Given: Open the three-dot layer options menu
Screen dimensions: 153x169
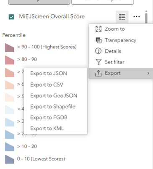Looking at the screenshot, I should tap(137, 16).
